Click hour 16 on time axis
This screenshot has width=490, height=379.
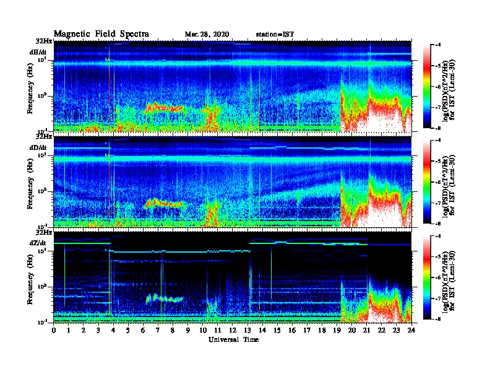[x=292, y=330]
